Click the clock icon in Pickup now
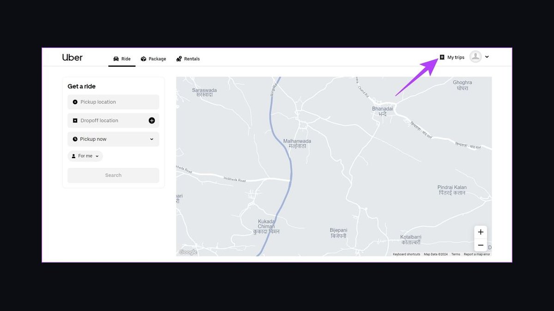Image resolution: width=554 pixels, height=311 pixels. (75, 139)
